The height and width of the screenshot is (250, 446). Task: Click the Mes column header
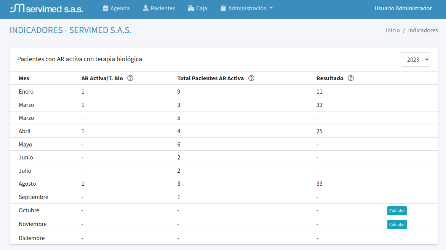pyautogui.click(x=24, y=78)
